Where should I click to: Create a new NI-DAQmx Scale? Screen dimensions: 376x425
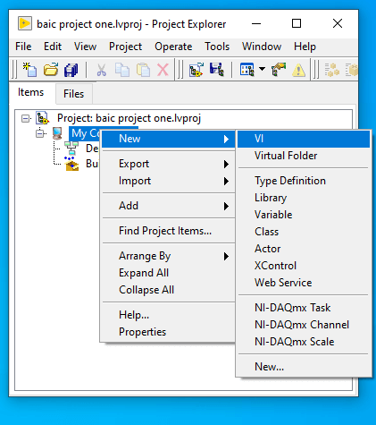coord(304,342)
